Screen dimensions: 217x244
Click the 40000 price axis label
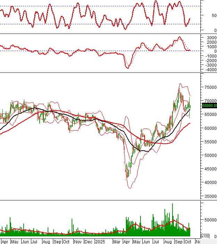(209, 183)
